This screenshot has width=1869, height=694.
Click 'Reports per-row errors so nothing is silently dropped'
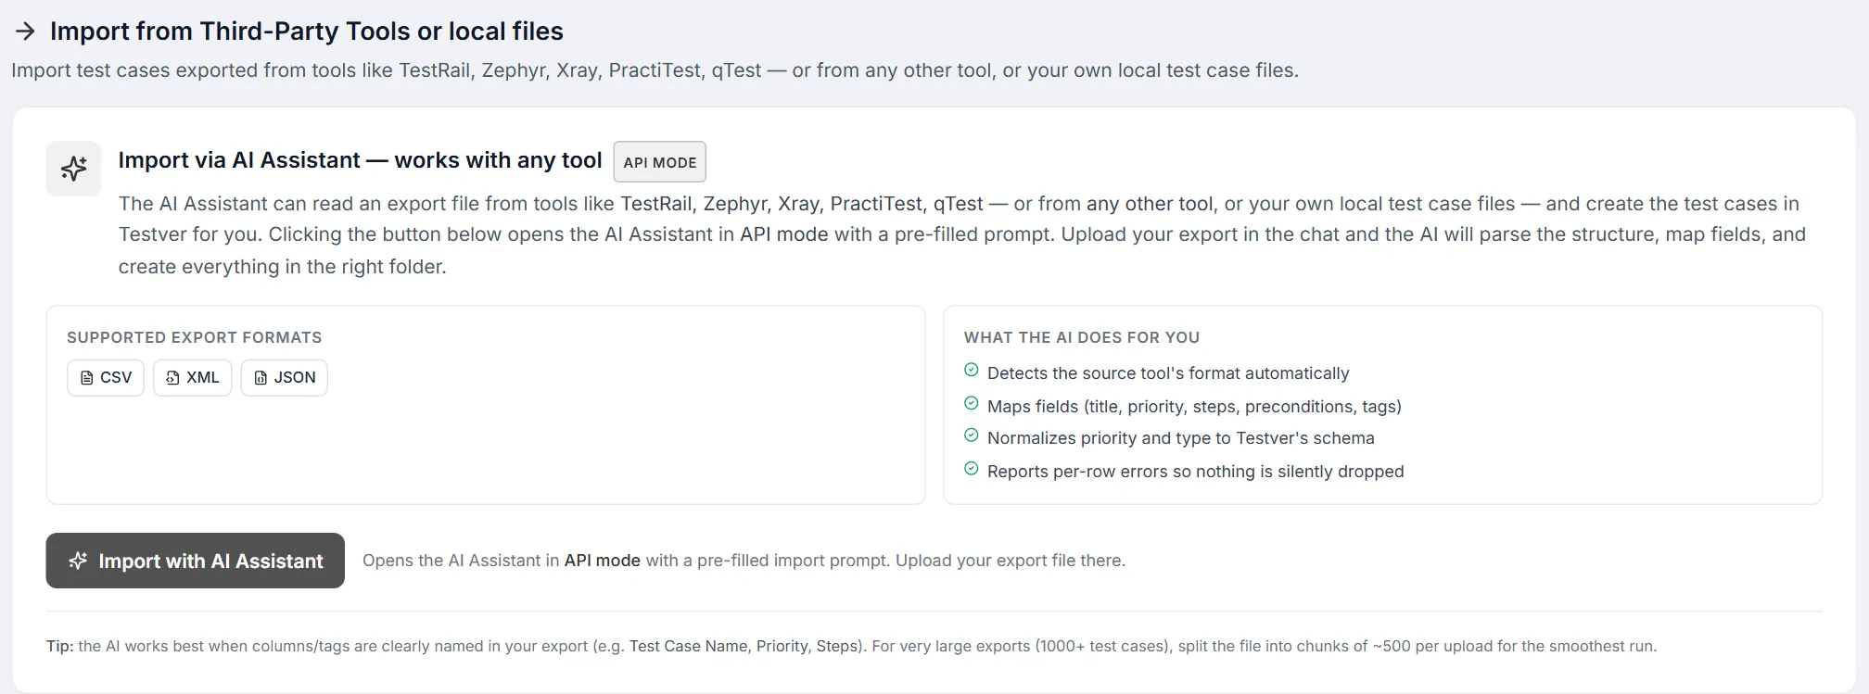point(1196,472)
